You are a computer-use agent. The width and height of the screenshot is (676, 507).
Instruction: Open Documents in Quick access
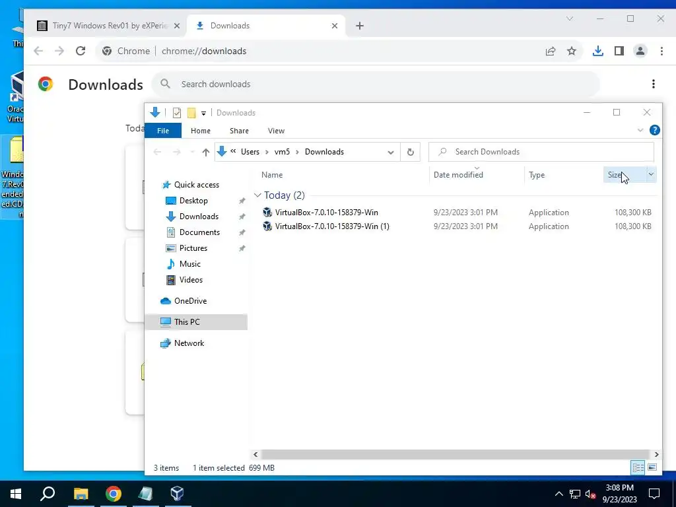coord(199,232)
